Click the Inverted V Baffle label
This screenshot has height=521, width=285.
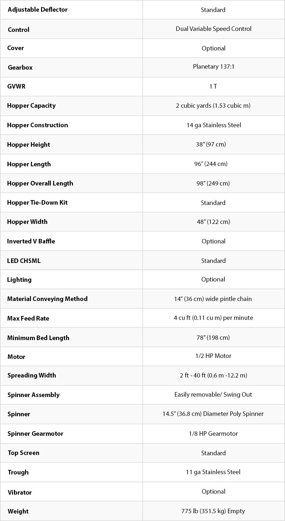click(x=31, y=241)
